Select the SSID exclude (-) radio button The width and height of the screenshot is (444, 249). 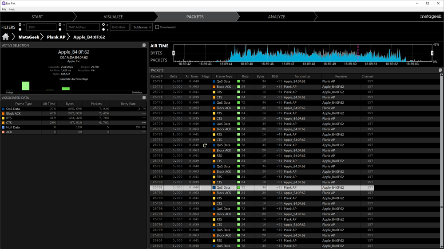click(20, 29)
